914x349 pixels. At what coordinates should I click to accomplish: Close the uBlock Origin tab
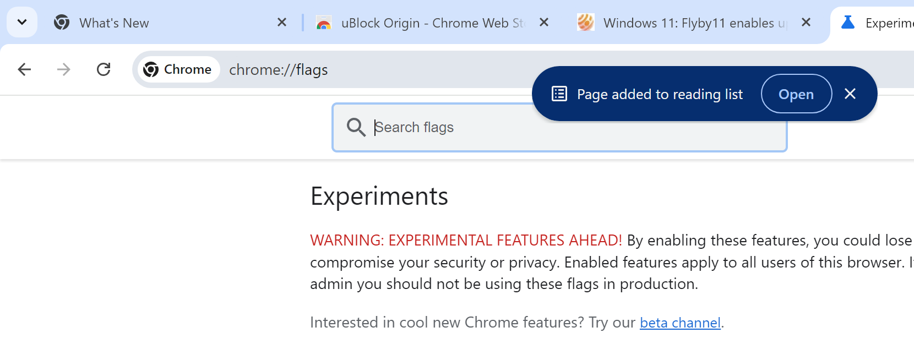click(x=544, y=23)
